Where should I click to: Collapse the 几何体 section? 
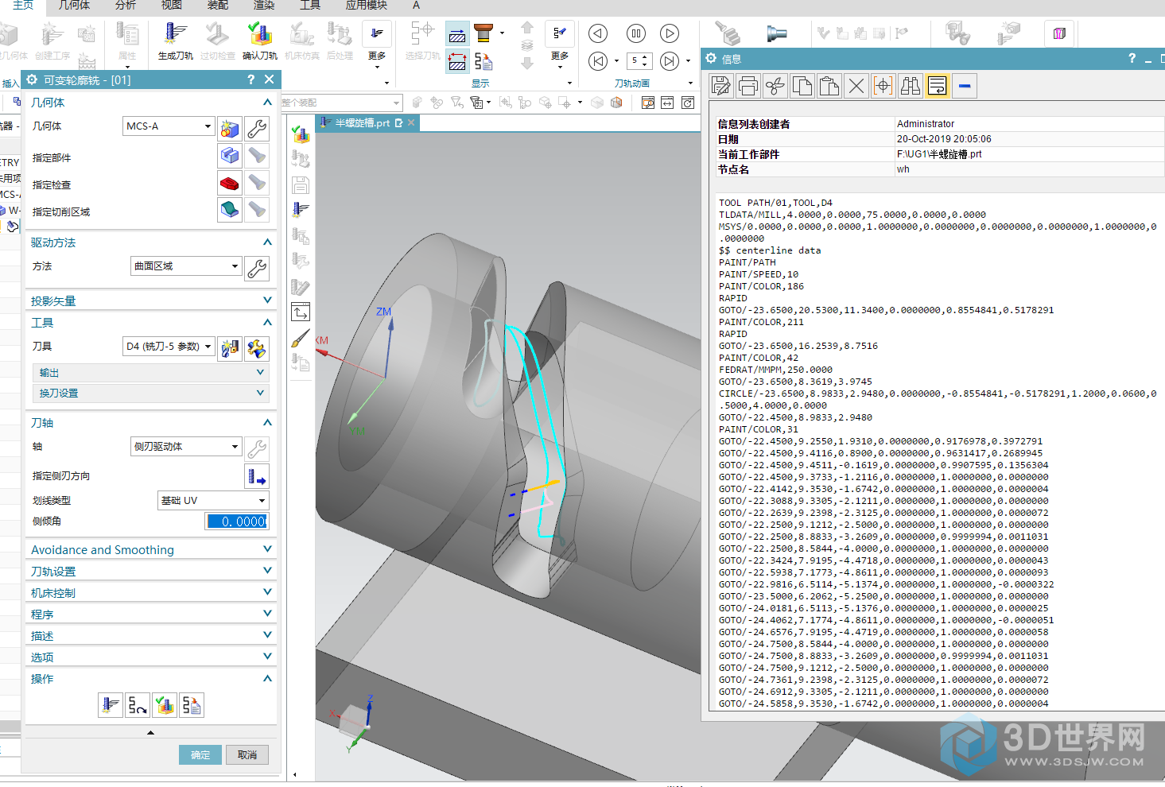tap(267, 103)
